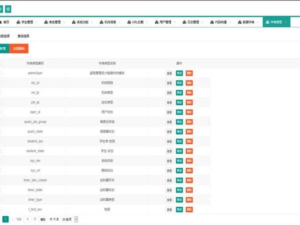The height and width of the screenshot is (225, 300).
Task: Click the URL拦截 tab icon
Action: pyautogui.click(x=129, y=22)
